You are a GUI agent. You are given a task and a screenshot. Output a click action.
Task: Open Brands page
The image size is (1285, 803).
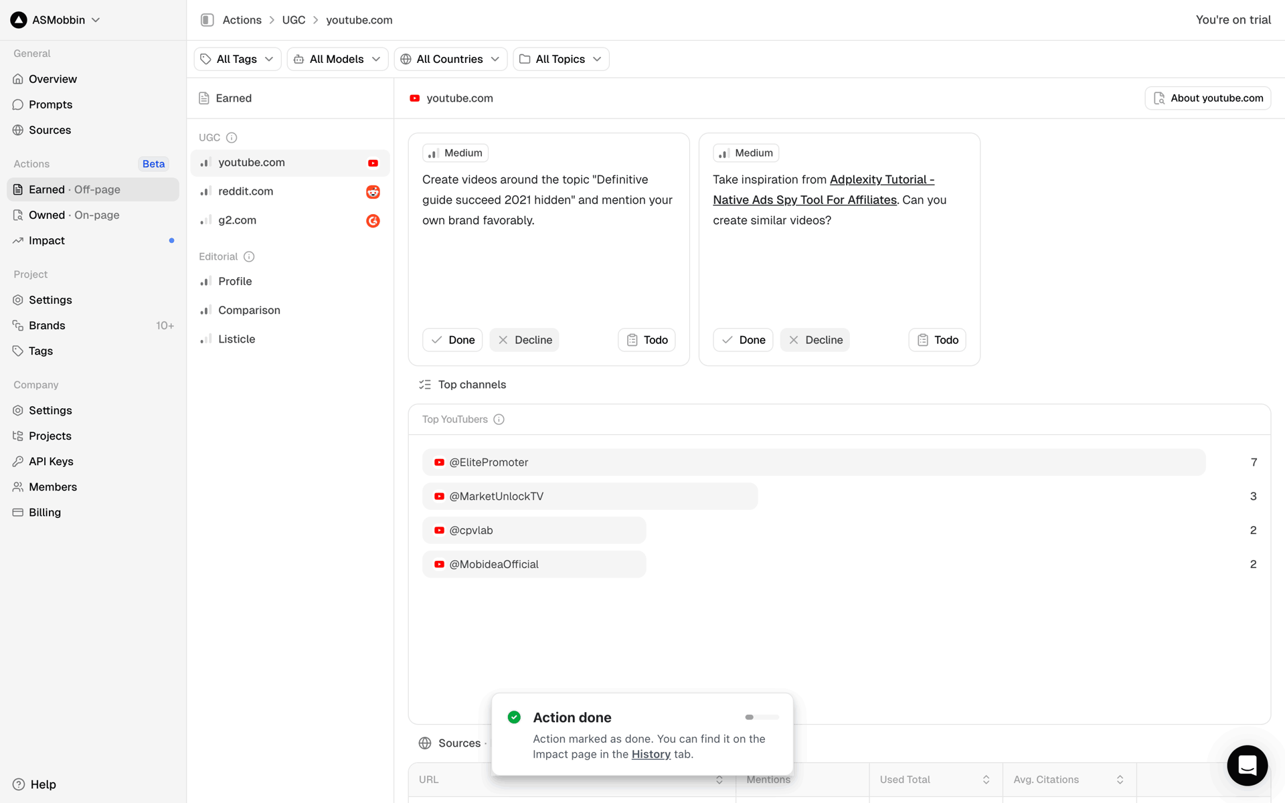[x=93, y=325]
